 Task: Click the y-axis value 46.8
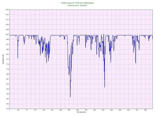click(x=7, y=104)
